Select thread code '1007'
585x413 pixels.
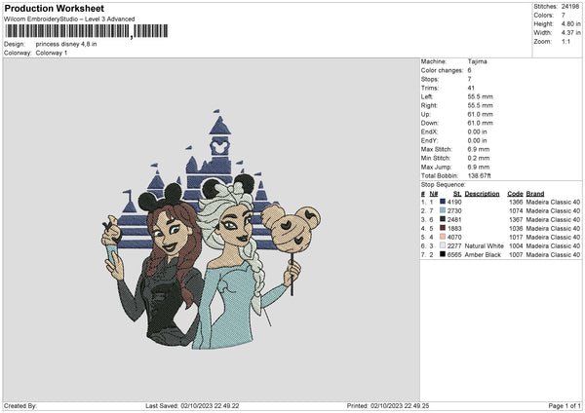tap(516, 255)
